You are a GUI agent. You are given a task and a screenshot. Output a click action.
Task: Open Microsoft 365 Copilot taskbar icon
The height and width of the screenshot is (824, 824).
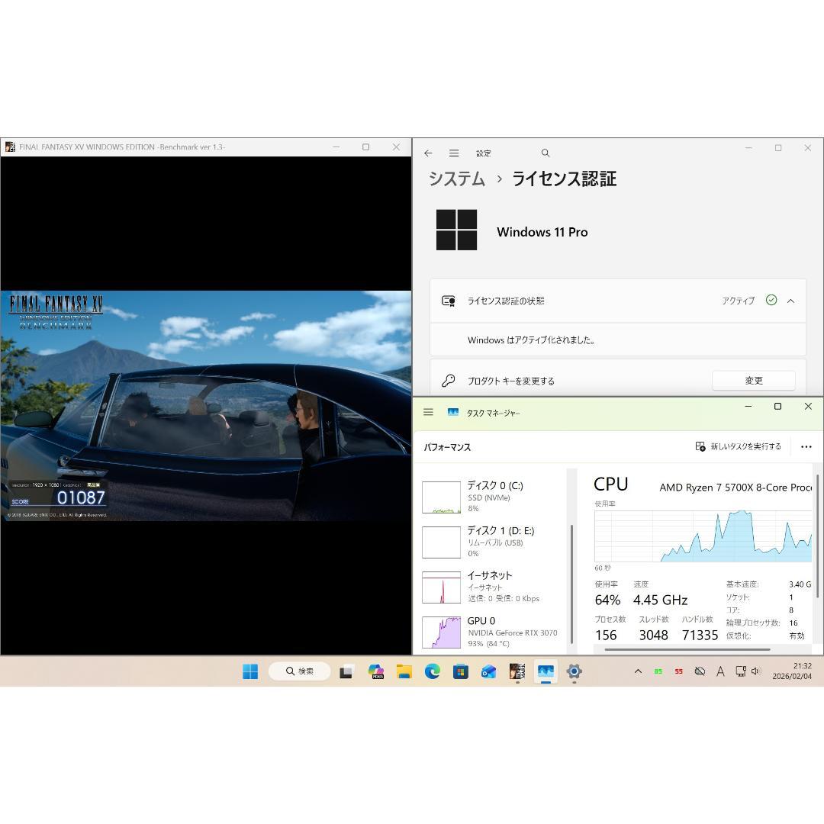pos(375,671)
